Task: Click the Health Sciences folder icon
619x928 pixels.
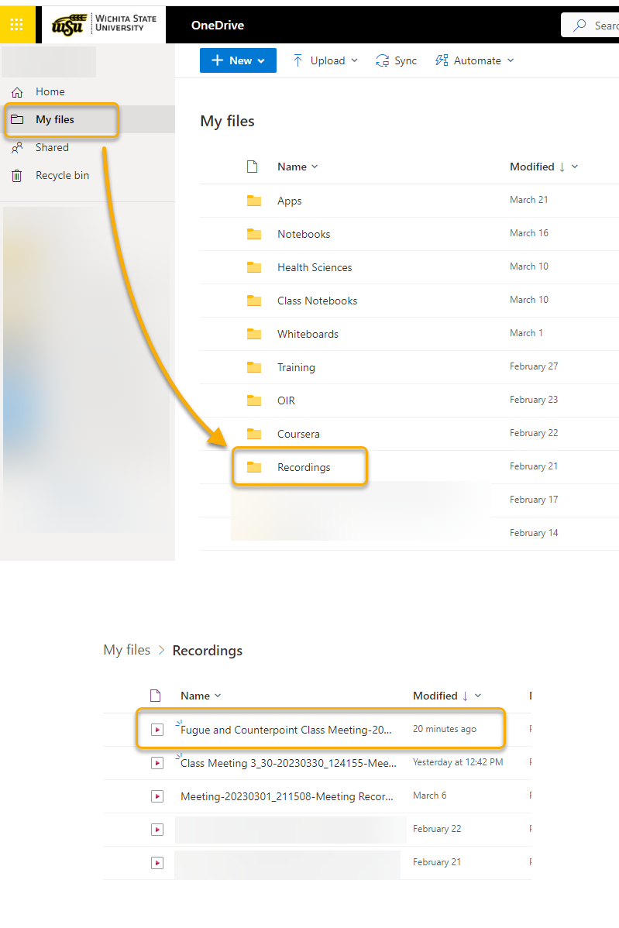Action: [254, 267]
